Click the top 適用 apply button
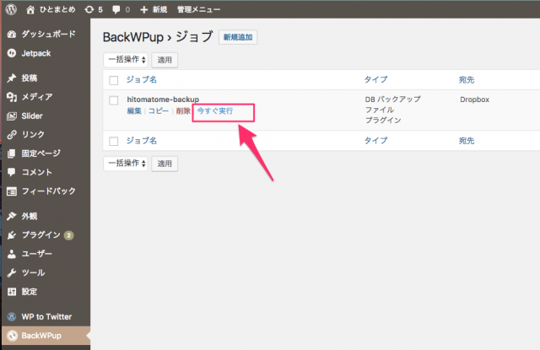 165,60
